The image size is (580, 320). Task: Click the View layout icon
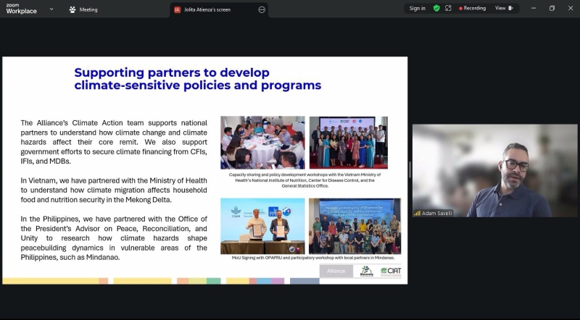(x=510, y=9)
